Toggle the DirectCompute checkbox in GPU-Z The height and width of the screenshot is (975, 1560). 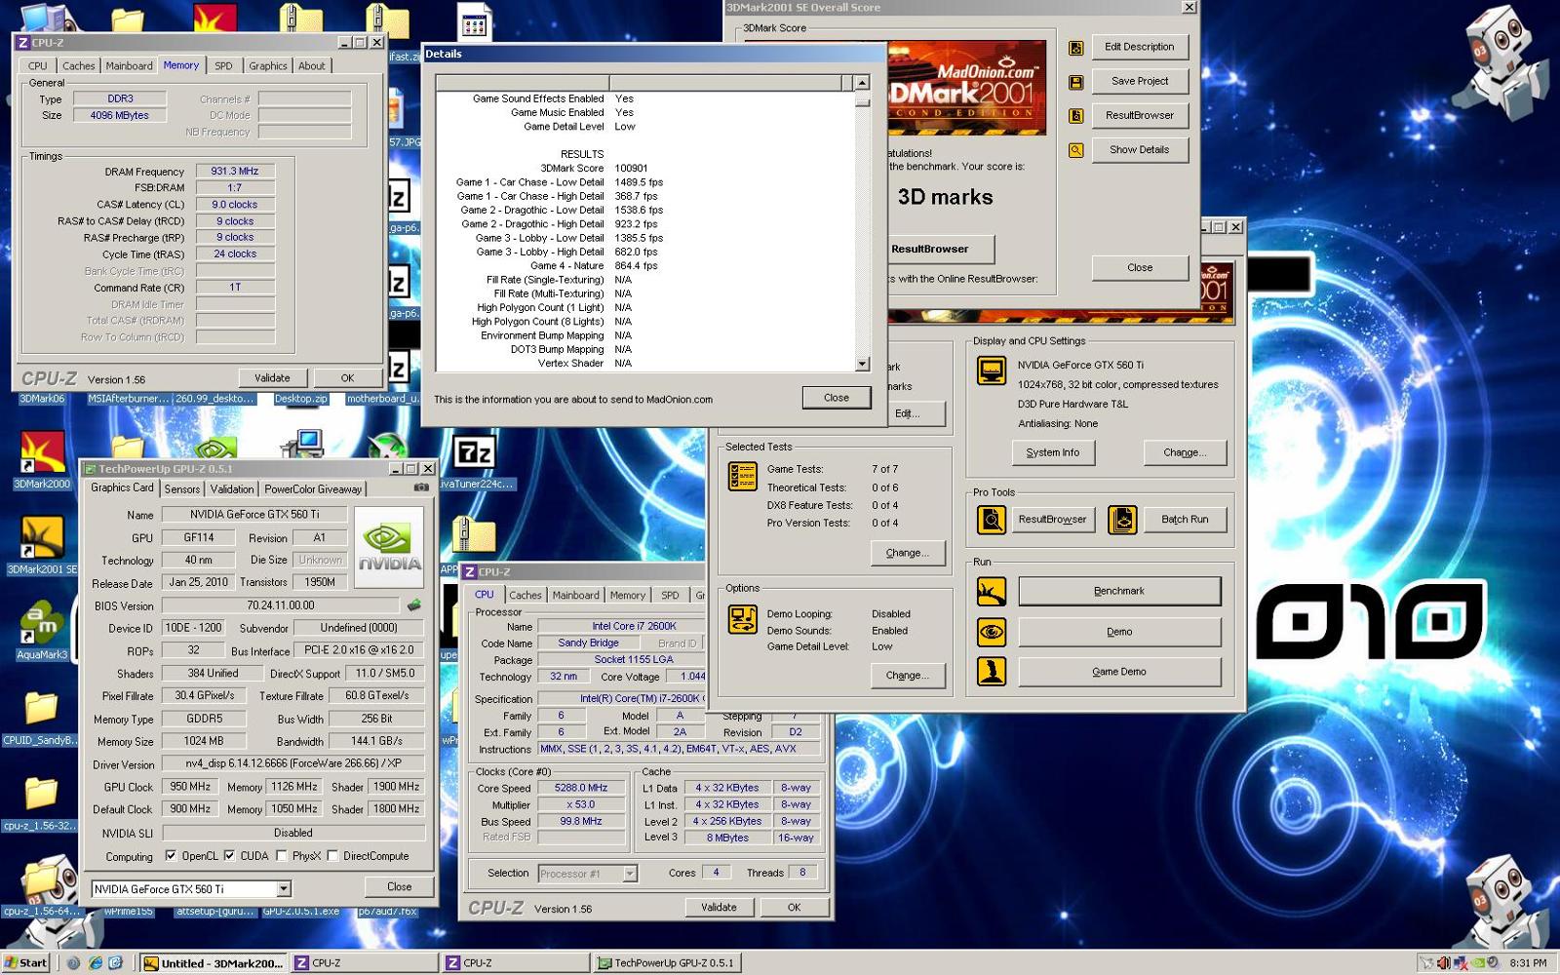click(332, 856)
